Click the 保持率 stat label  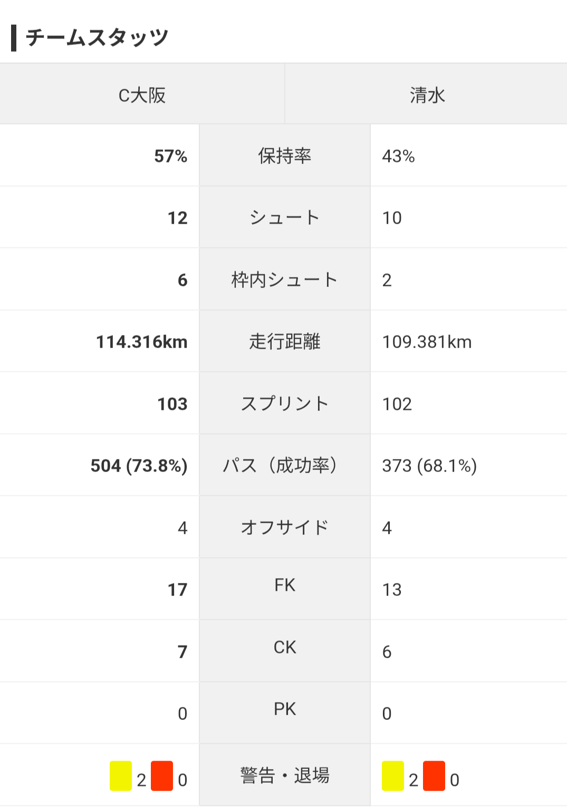pyautogui.click(x=285, y=156)
